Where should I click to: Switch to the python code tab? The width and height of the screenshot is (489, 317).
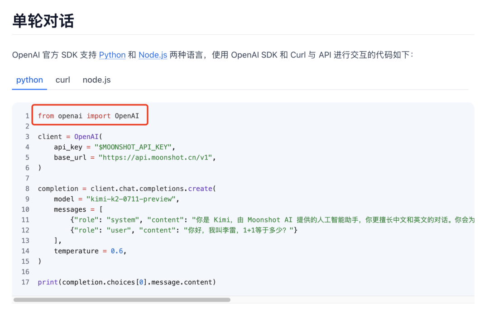click(29, 80)
